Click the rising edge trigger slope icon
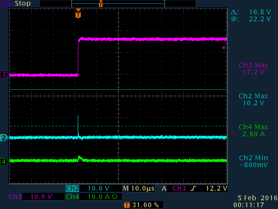 click(193, 189)
